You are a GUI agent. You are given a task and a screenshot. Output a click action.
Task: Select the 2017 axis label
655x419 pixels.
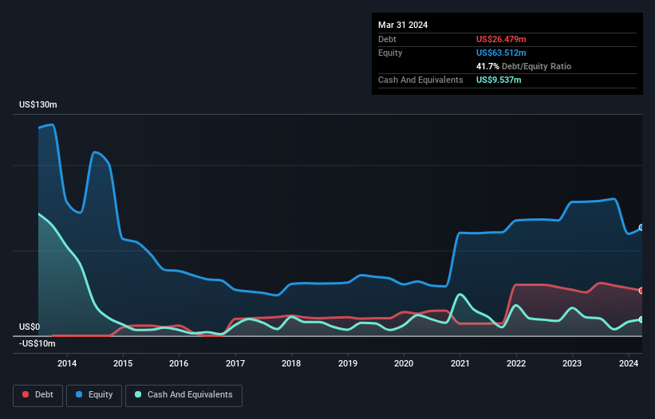235,363
